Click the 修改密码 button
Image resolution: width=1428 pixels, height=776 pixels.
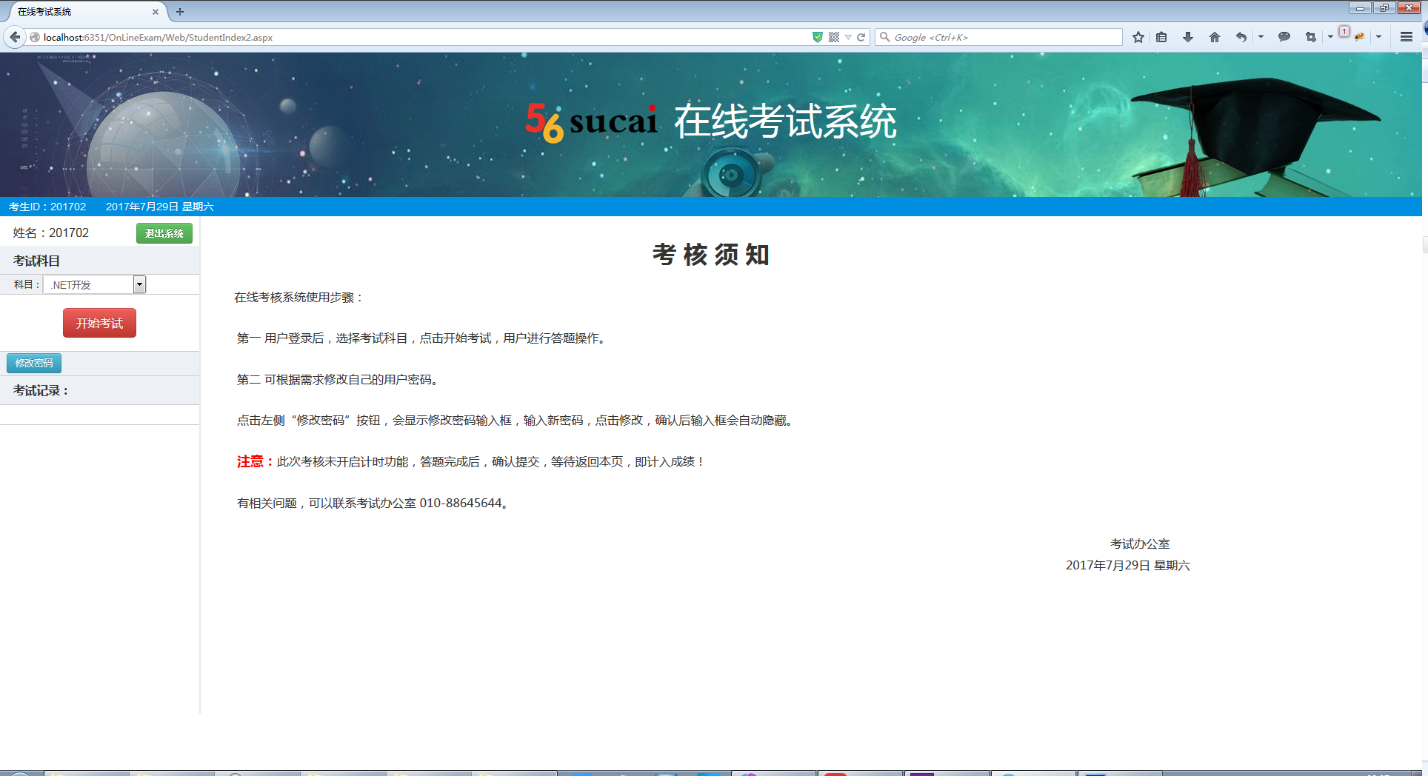click(34, 363)
